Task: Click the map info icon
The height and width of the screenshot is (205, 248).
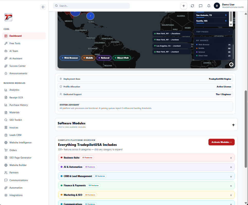Action: (x=231, y=64)
